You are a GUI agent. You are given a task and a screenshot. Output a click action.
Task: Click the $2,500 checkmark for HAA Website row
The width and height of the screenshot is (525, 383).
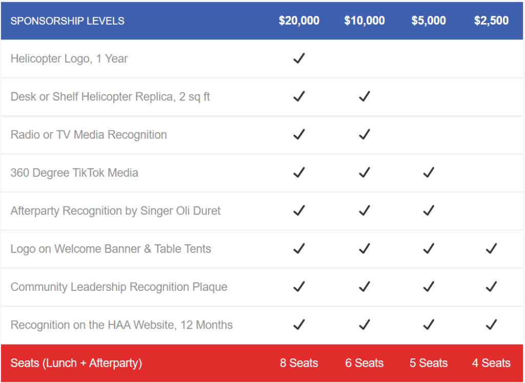coord(491,325)
